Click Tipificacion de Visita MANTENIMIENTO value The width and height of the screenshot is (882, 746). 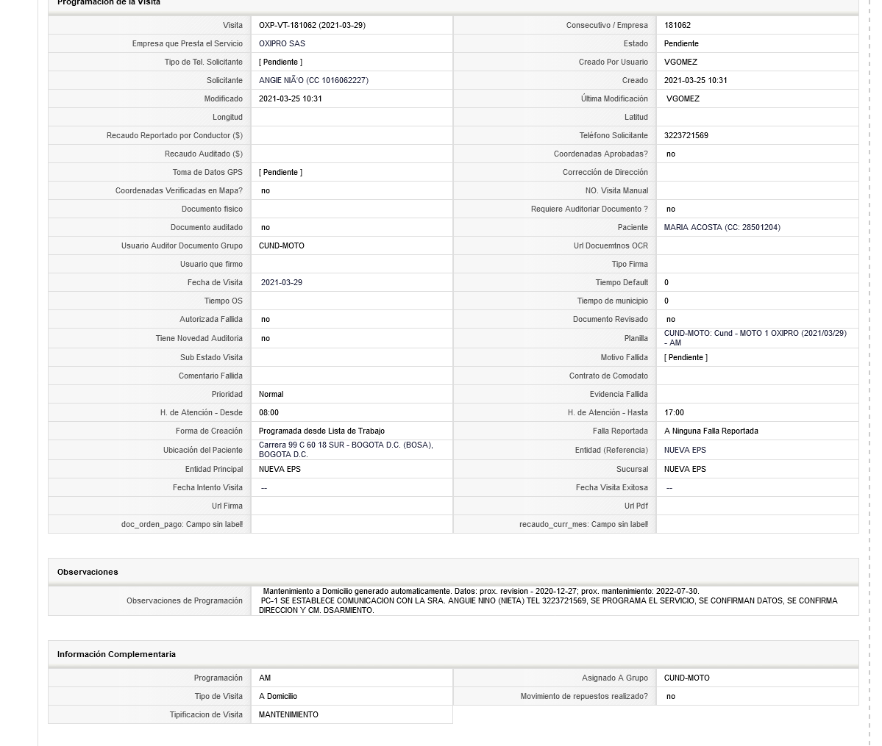point(288,715)
